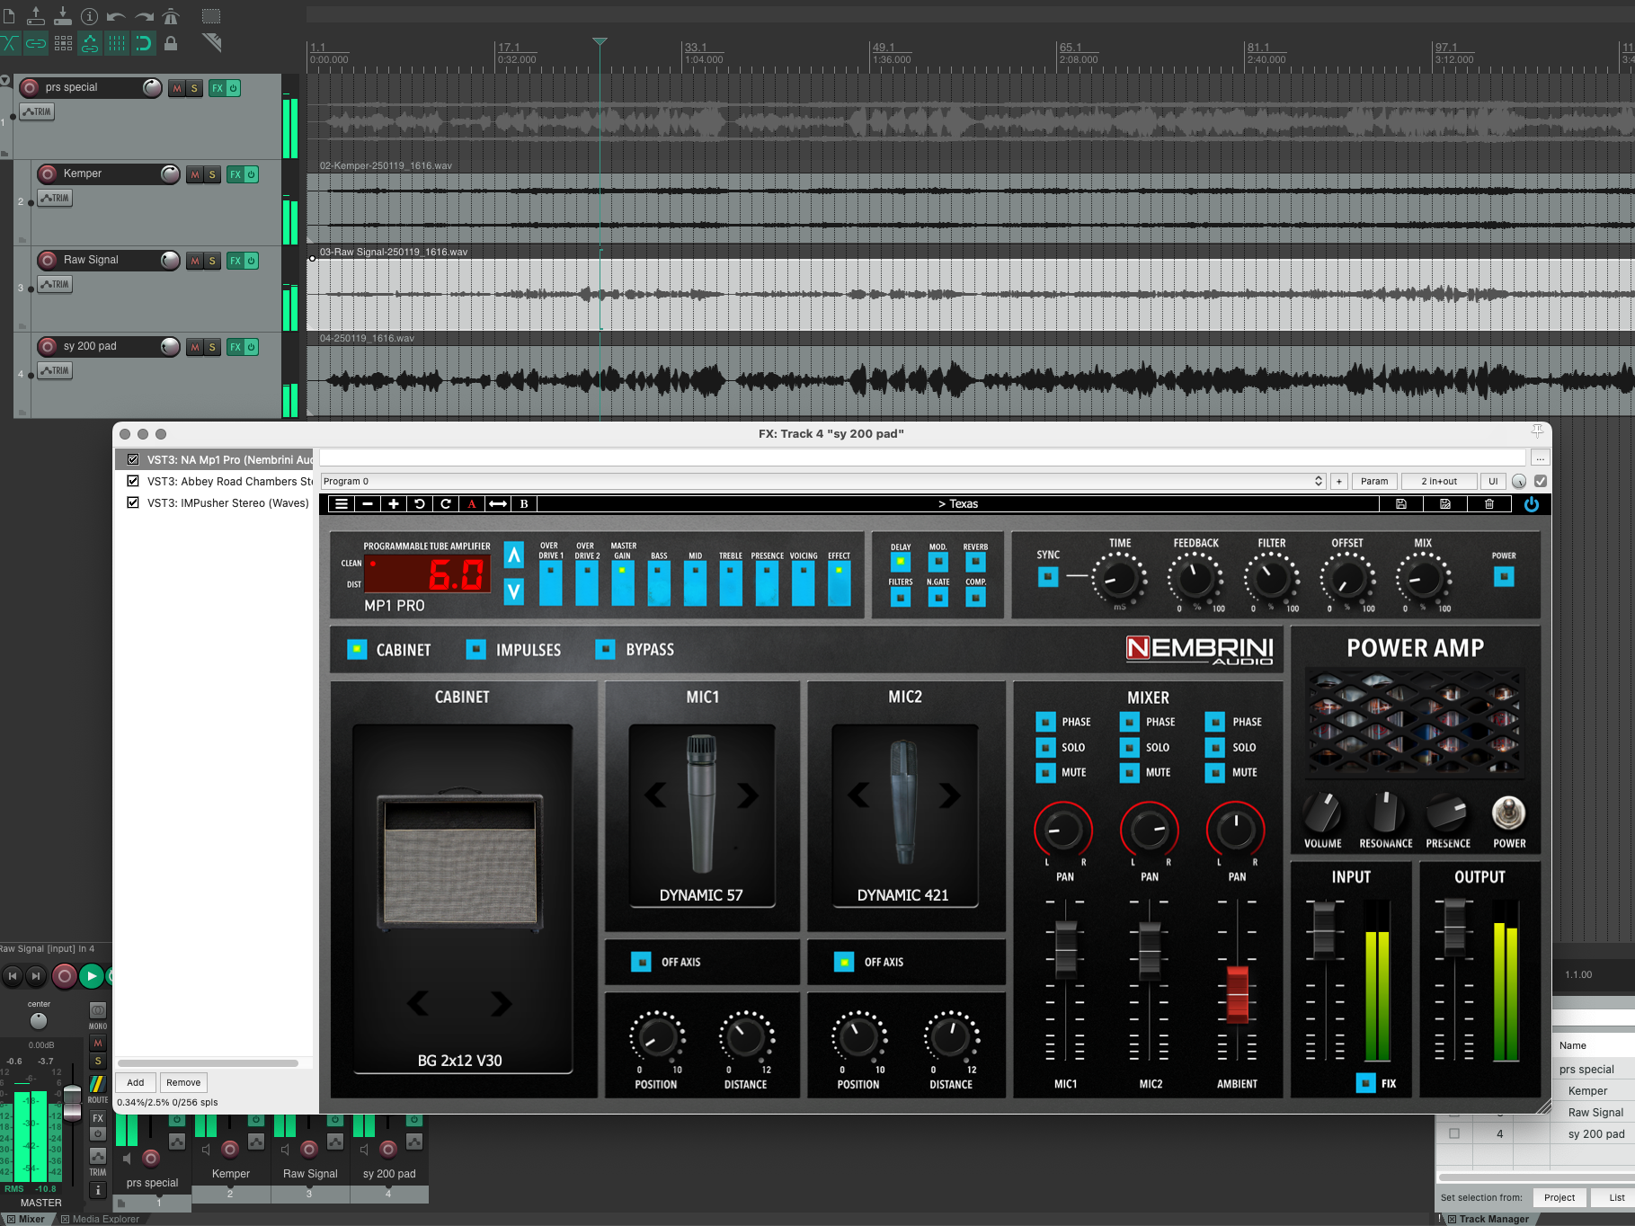The image size is (1635, 1226).
Task: Toggle the FIX switch under INPUT meter
Action: click(1366, 1083)
